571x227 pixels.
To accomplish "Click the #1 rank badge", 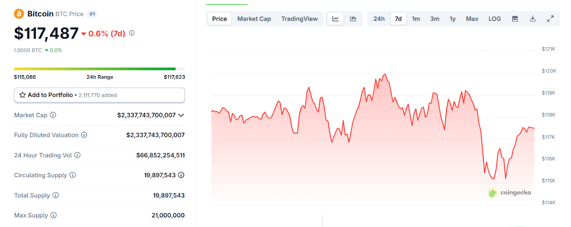I will 92,14.
